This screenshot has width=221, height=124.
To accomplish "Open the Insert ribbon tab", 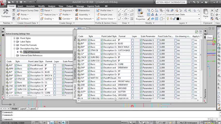I will click(20, 6).
